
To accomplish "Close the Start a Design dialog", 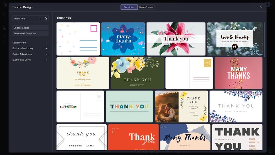I will (x=261, y=7).
